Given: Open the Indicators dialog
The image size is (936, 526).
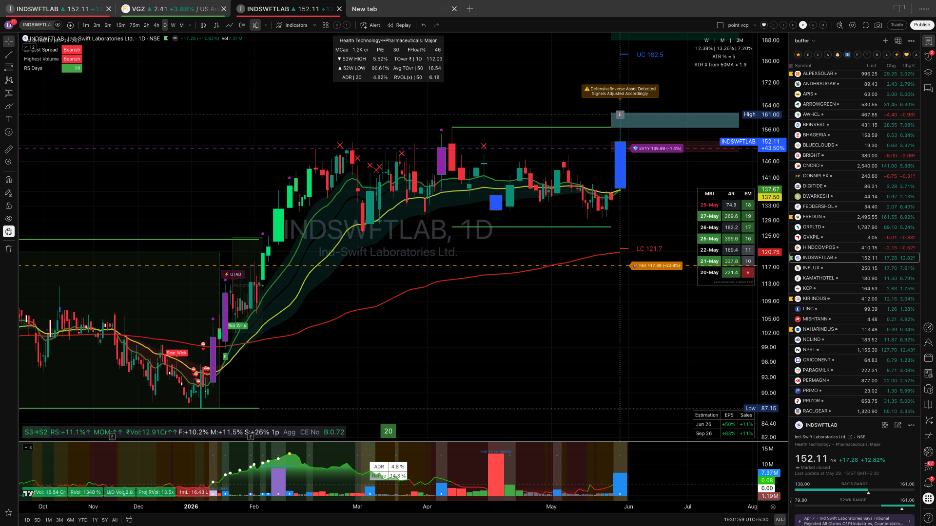Looking at the screenshot, I should tap(292, 25).
